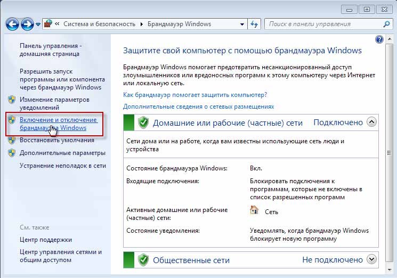Click the vertical scrollbar thumb
Viewport: 397px width, 278px height.
click(x=390, y=153)
